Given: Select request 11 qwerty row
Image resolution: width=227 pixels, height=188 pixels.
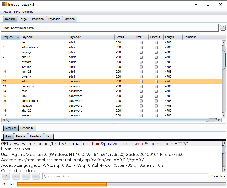Looking at the screenshot, I should click(x=111, y=77).
